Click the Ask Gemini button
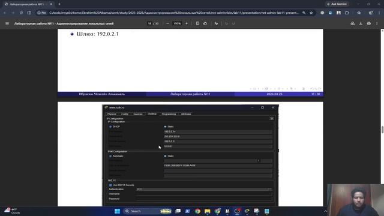 (337, 4)
